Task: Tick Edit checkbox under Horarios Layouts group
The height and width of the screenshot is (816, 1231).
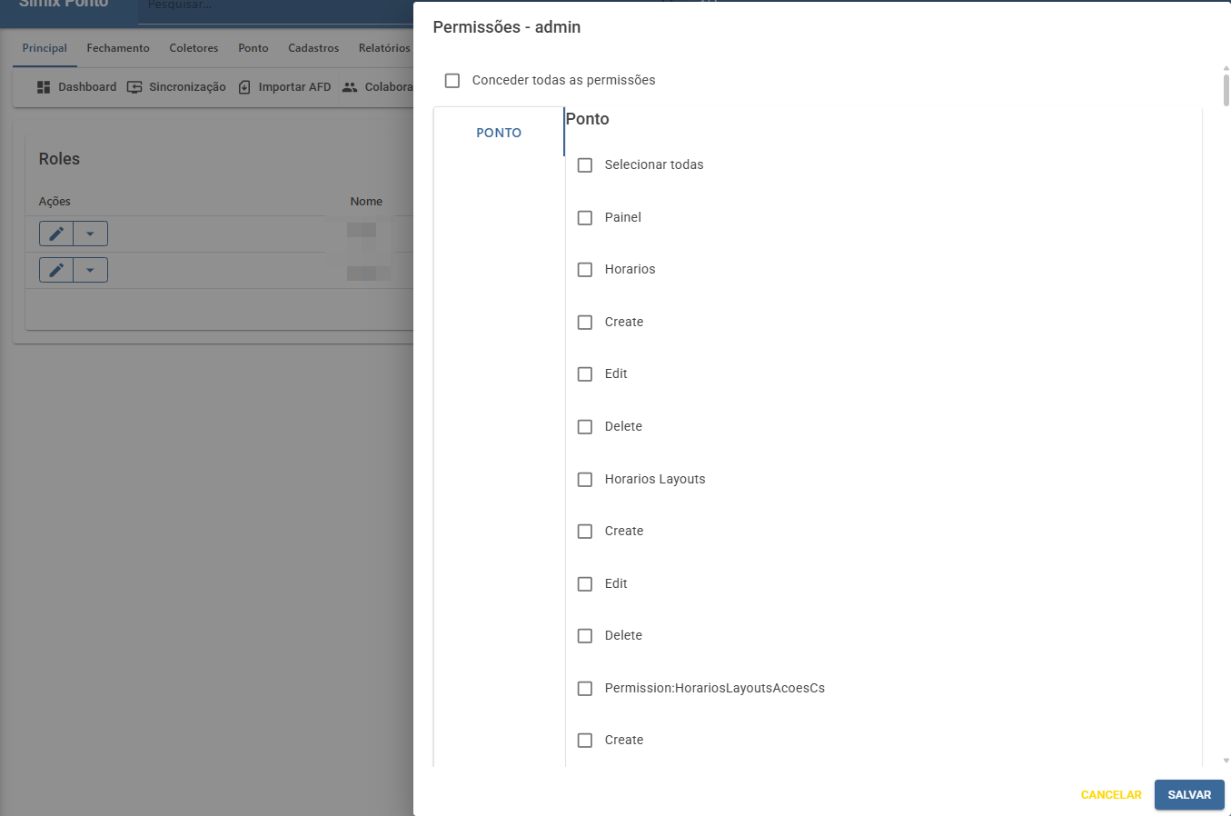Action: pos(585,584)
